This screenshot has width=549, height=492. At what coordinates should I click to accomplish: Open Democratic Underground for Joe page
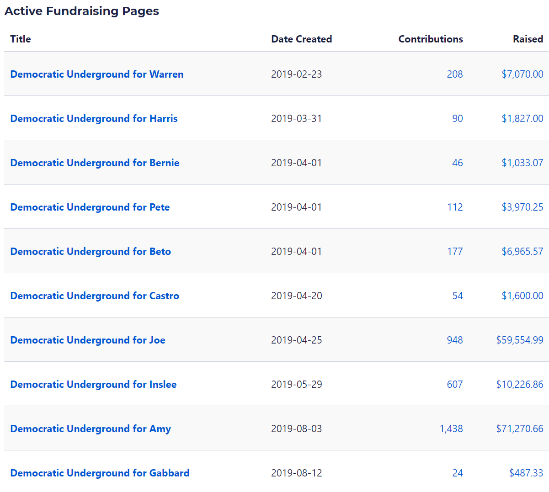click(88, 340)
